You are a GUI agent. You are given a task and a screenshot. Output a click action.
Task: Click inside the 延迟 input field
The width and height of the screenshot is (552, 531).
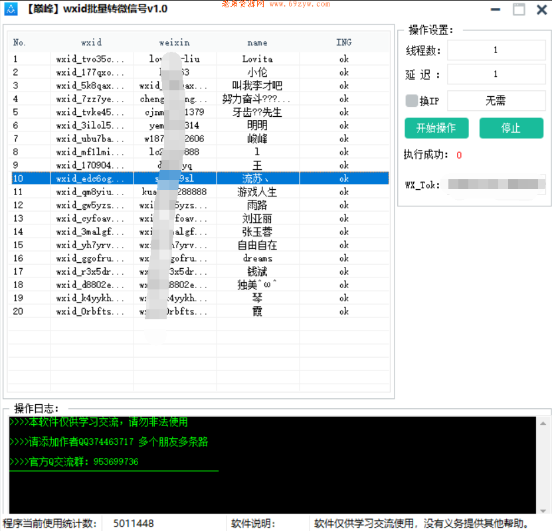click(496, 74)
